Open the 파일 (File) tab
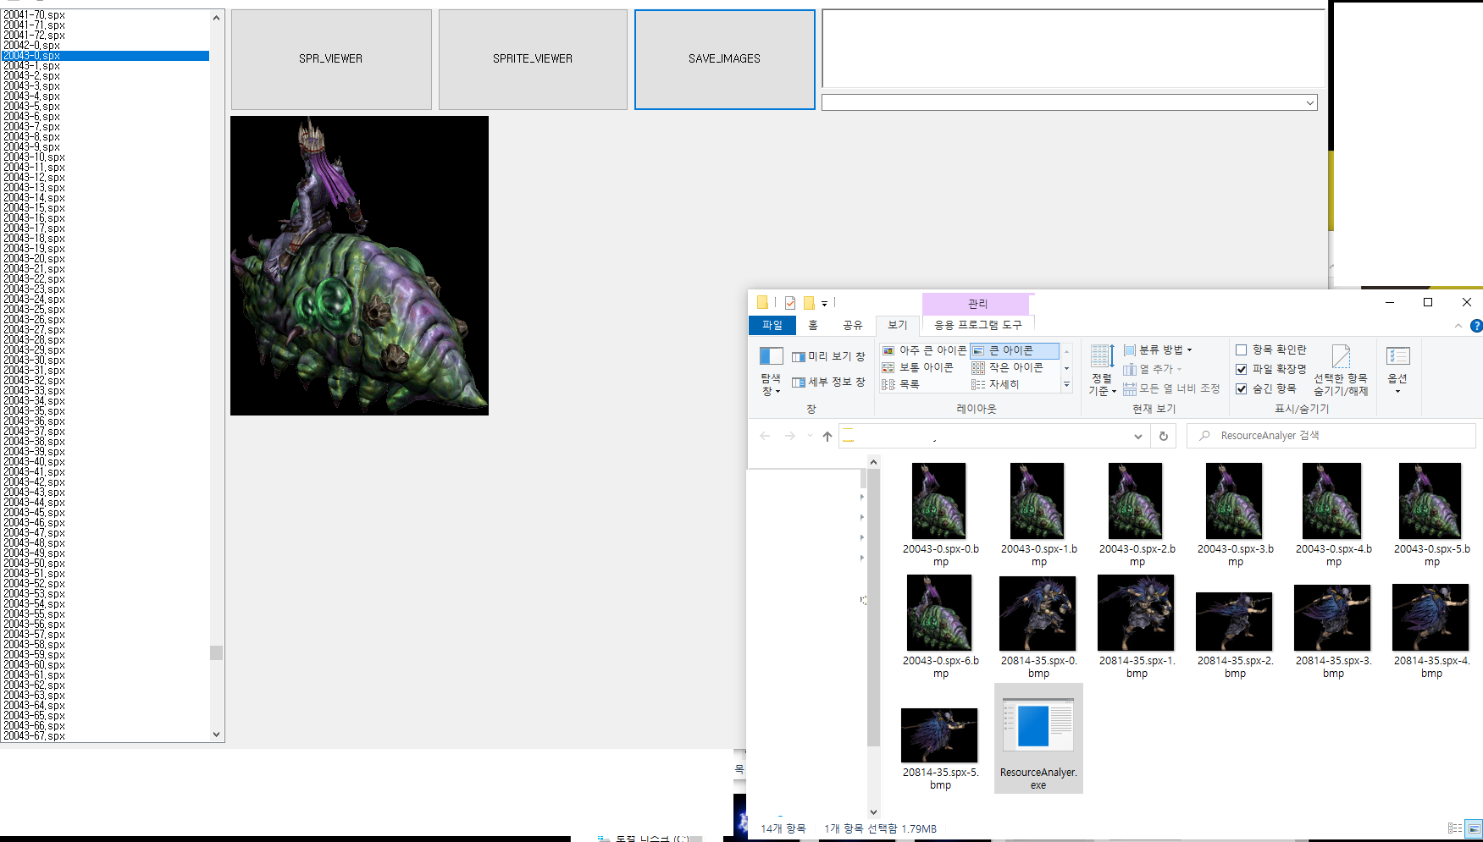 [x=772, y=325]
